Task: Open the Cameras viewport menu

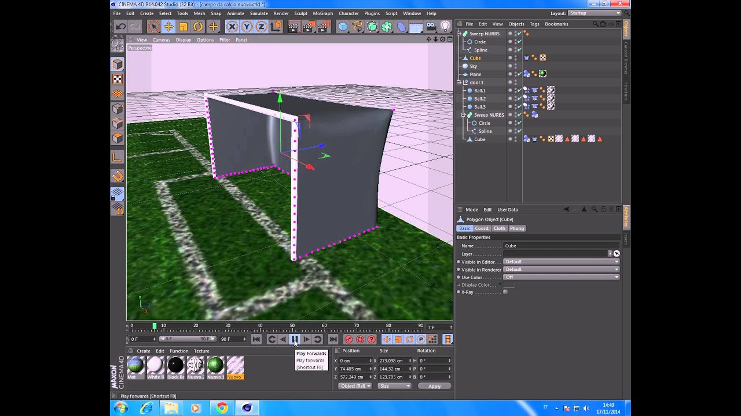Action: click(x=162, y=40)
